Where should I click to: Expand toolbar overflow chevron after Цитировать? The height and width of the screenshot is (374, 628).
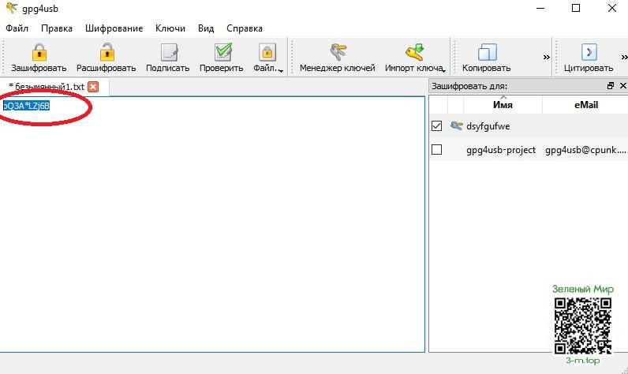click(x=623, y=57)
